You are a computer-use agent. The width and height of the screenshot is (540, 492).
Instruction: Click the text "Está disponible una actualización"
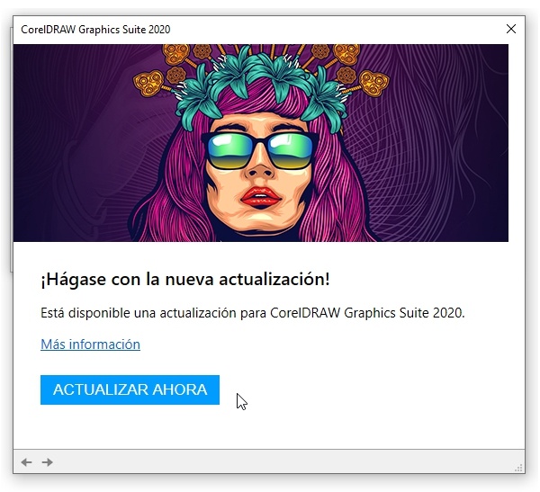(x=139, y=313)
